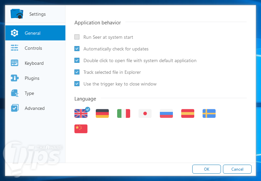Uncheck Use the trigger key to close window
Viewport: 261px width, 181px height.
point(77,83)
